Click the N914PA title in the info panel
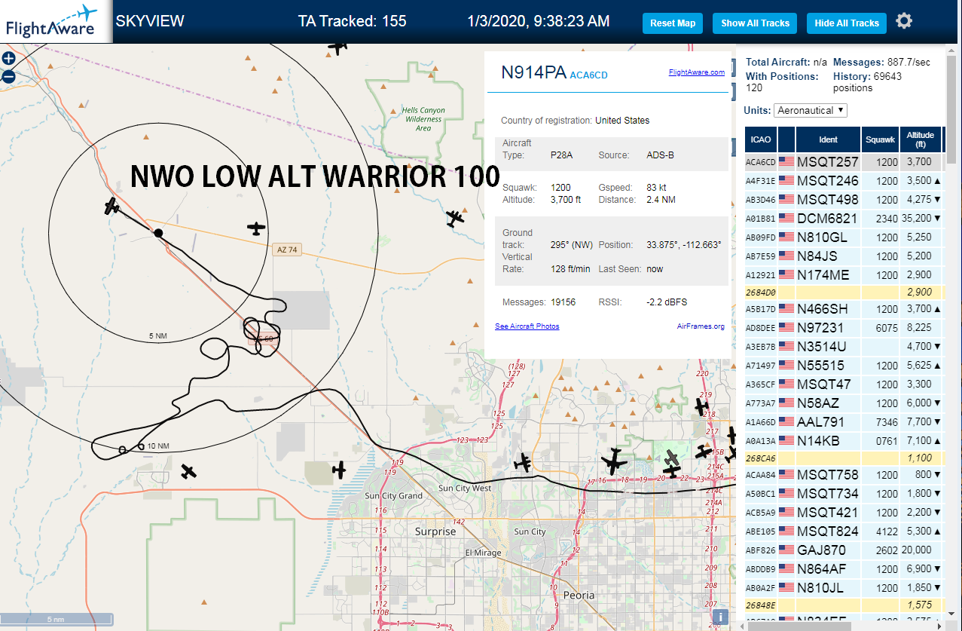 (x=533, y=72)
